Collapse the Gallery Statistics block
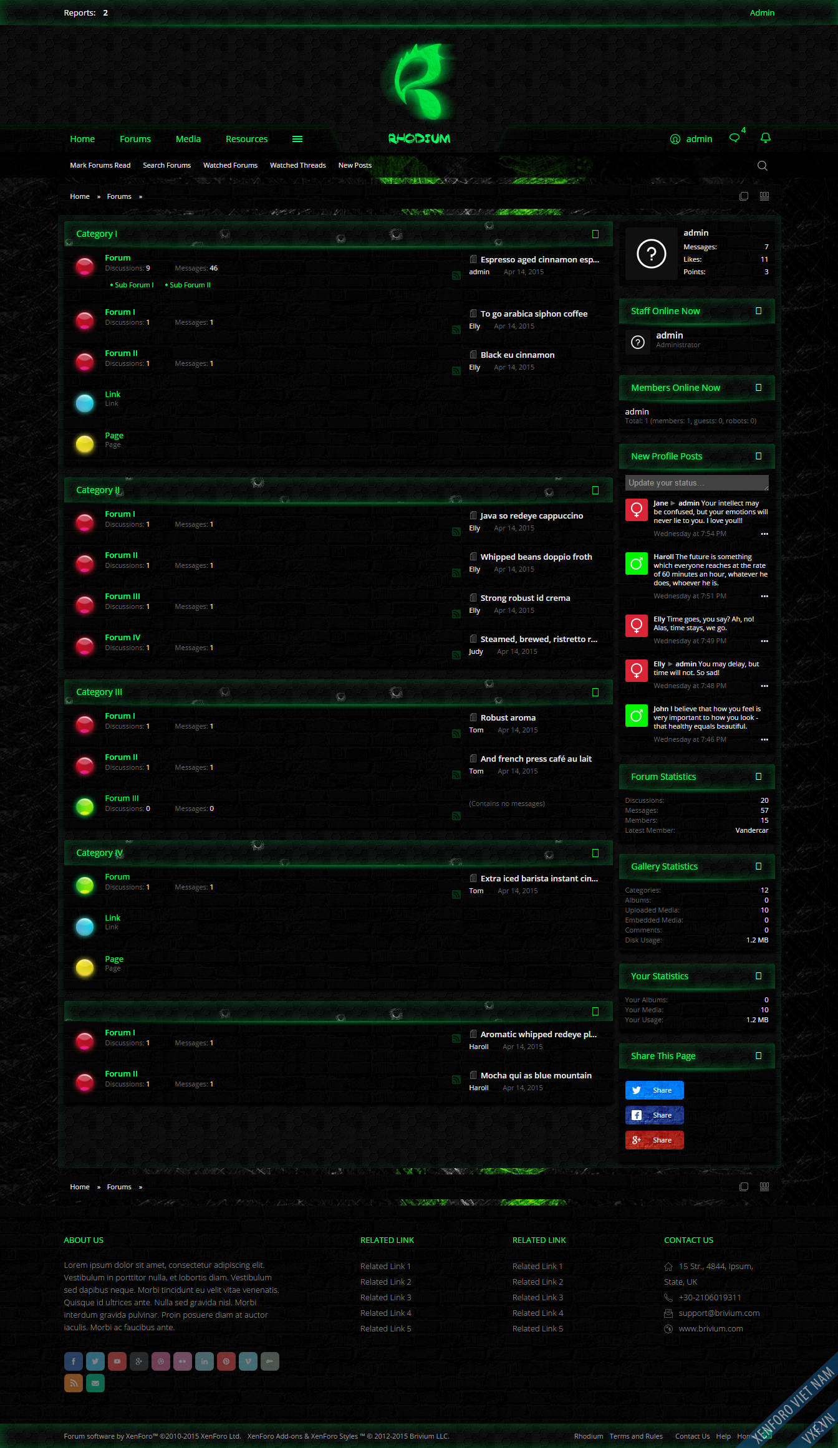 (759, 866)
